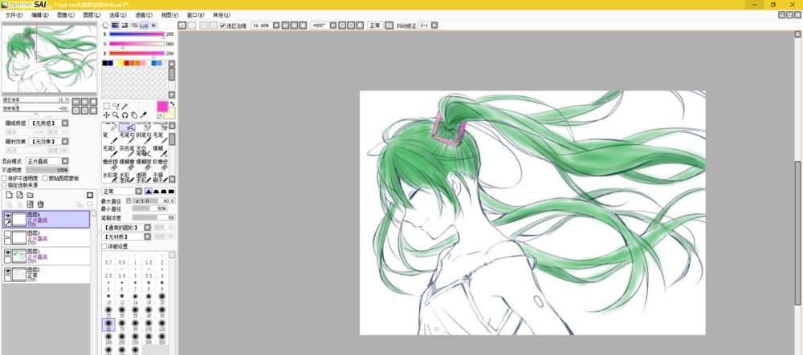Open the 窗口 menu
The width and height of the screenshot is (803, 355).
(x=195, y=15)
